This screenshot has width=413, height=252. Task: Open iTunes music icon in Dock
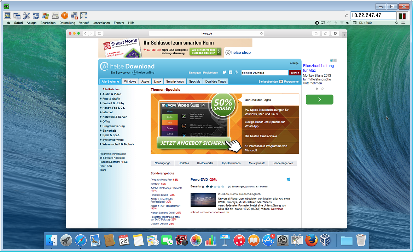tap(239, 240)
